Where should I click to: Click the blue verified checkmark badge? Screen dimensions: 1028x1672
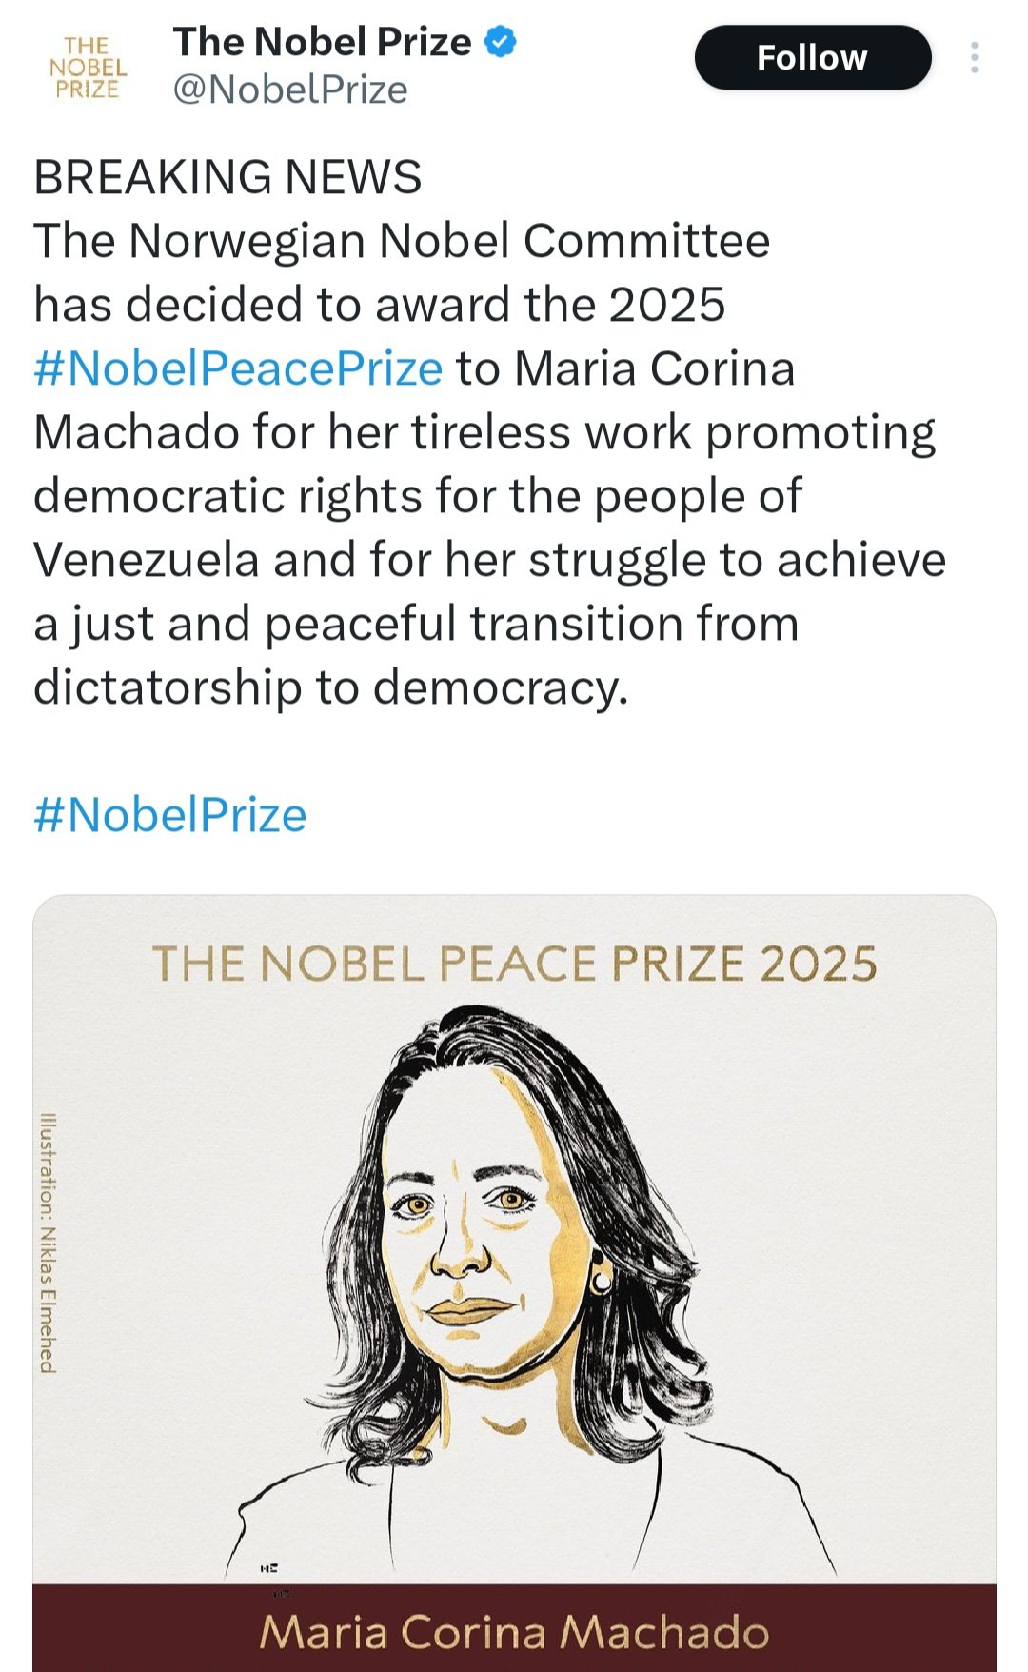point(501,42)
